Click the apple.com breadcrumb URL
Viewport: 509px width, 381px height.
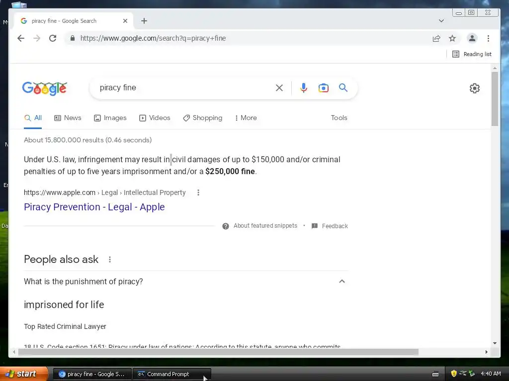[104, 193]
